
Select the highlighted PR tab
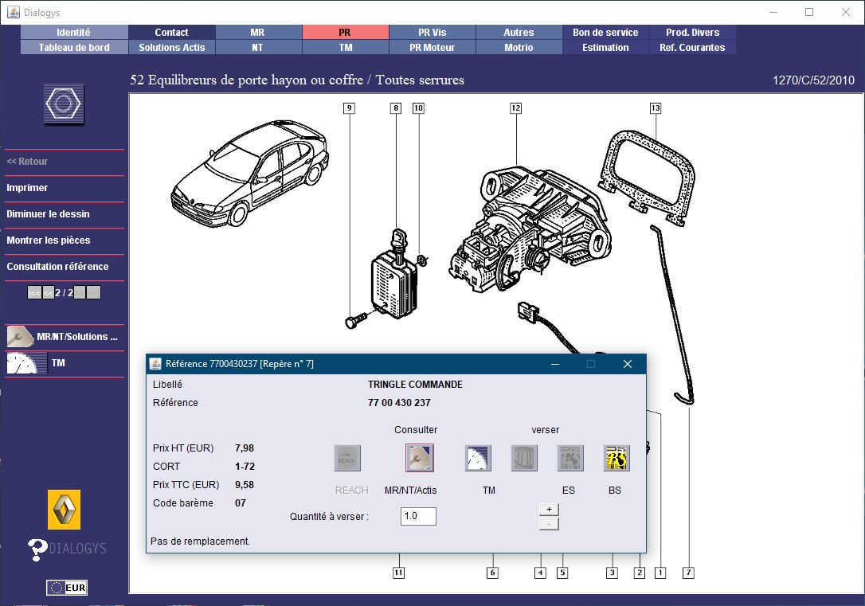[346, 33]
